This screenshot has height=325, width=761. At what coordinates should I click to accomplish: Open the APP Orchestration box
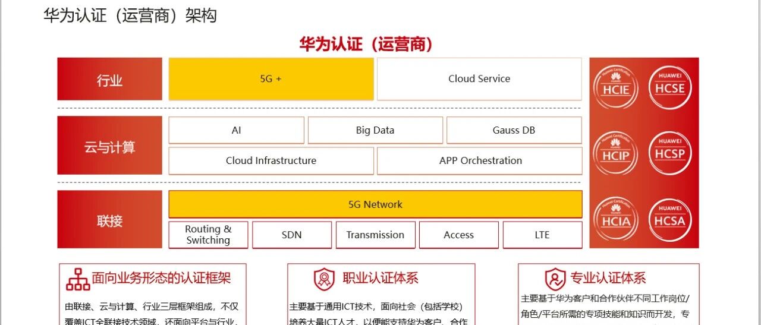pyautogui.click(x=480, y=160)
